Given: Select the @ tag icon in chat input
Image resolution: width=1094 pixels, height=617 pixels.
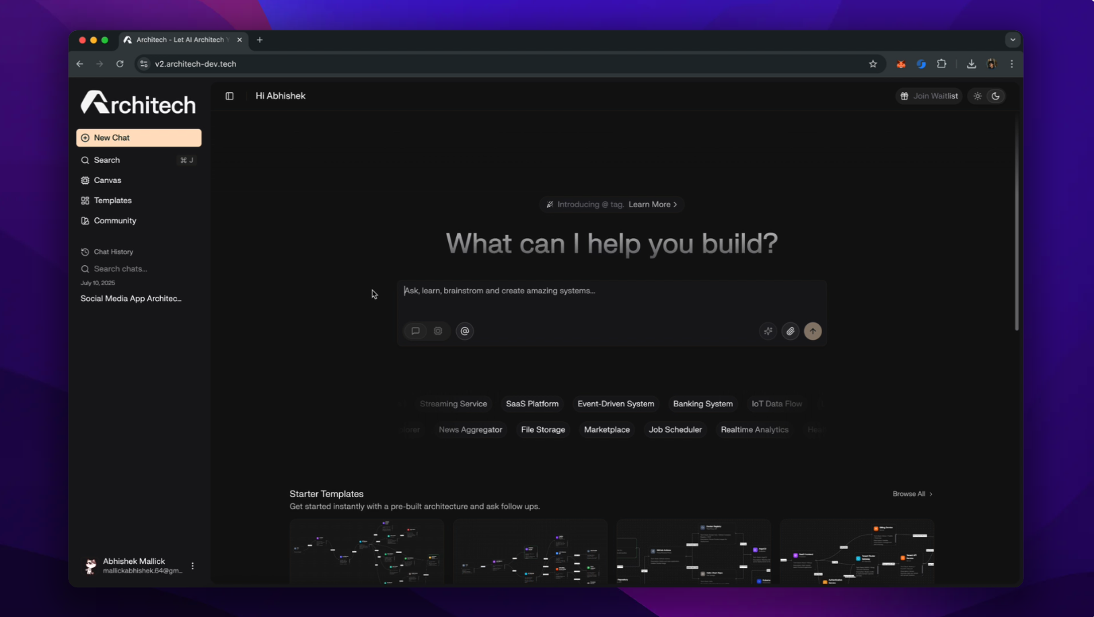Looking at the screenshot, I should (x=464, y=331).
